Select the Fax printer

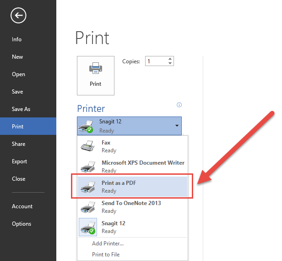(x=133, y=146)
